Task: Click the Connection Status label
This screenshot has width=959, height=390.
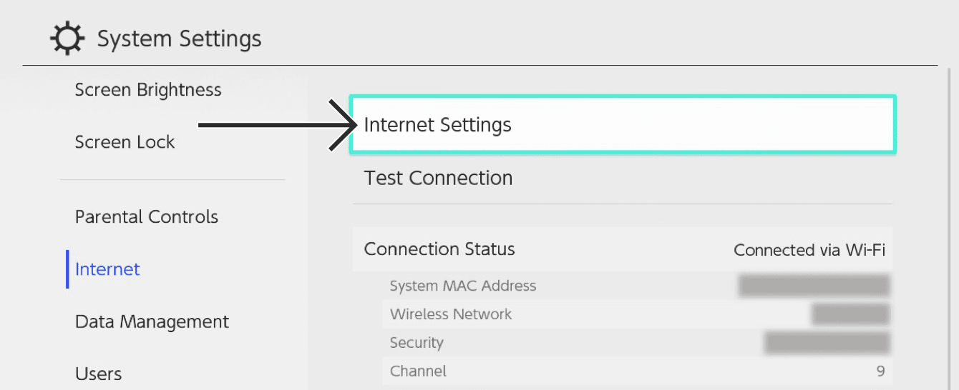Action: coord(439,249)
